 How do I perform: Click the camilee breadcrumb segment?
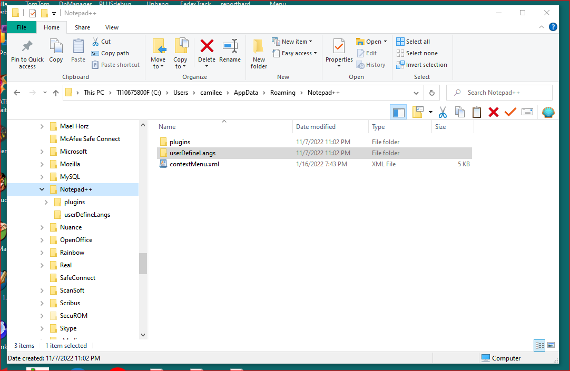click(211, 93)
